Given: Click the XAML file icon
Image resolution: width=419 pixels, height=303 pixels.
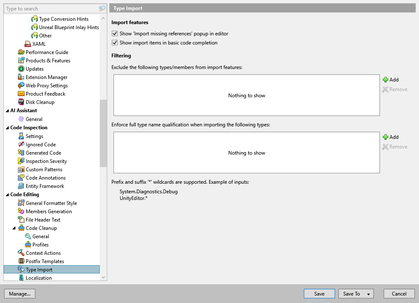Looking at the screenshot, I should [x=28, y=44].
